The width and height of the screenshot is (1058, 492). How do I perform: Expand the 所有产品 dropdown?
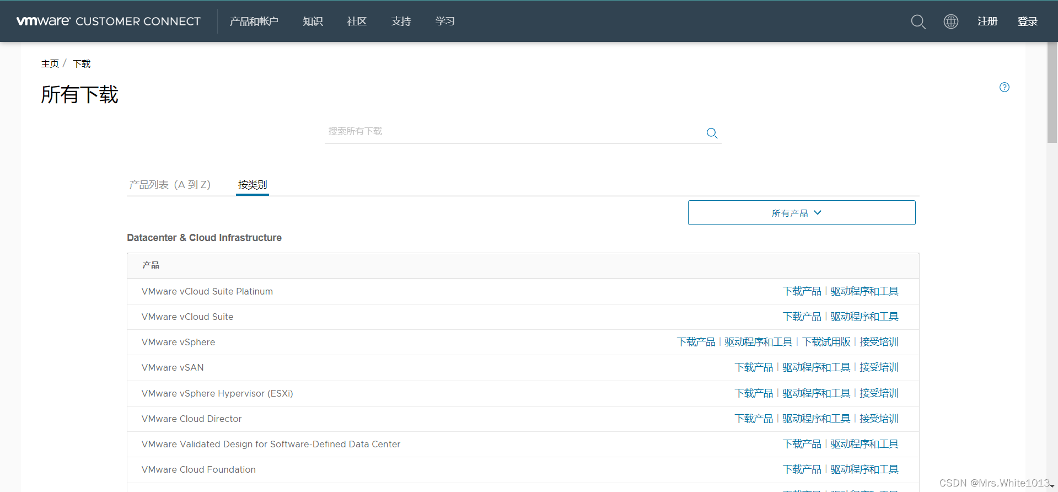tap(802, 213)
